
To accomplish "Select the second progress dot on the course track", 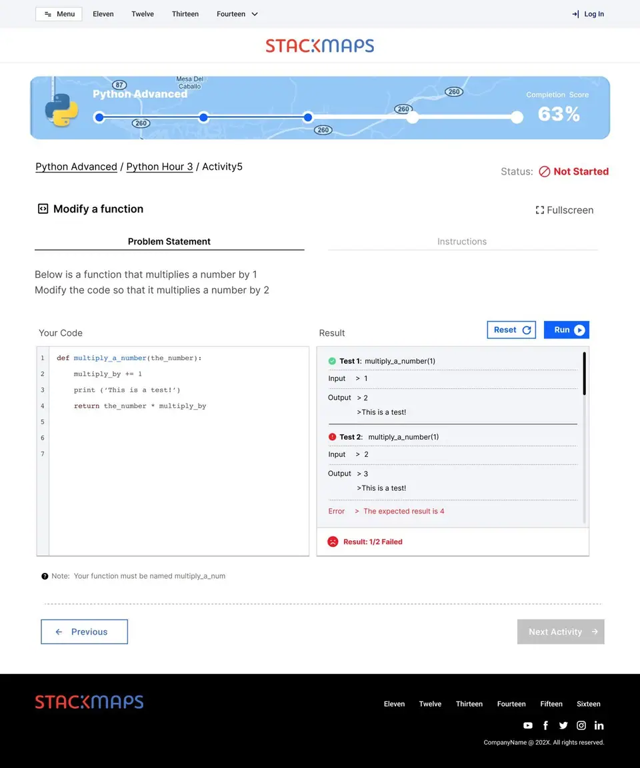I will click(x=203, y=117).
